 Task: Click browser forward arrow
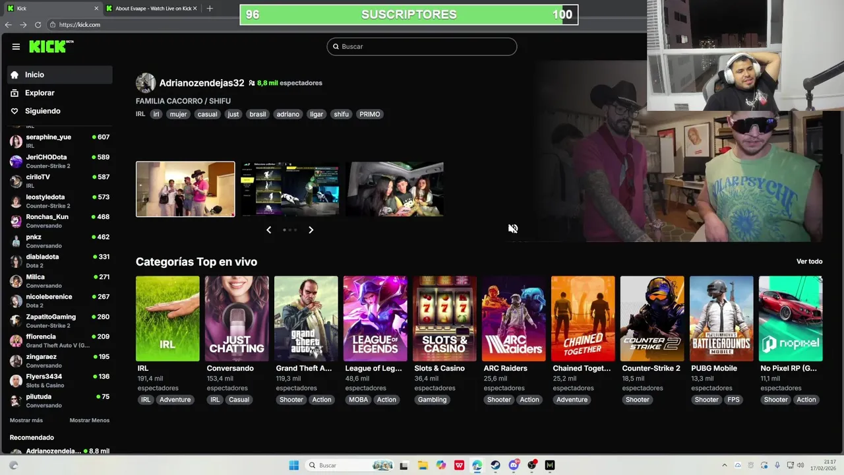click(23, 24)
